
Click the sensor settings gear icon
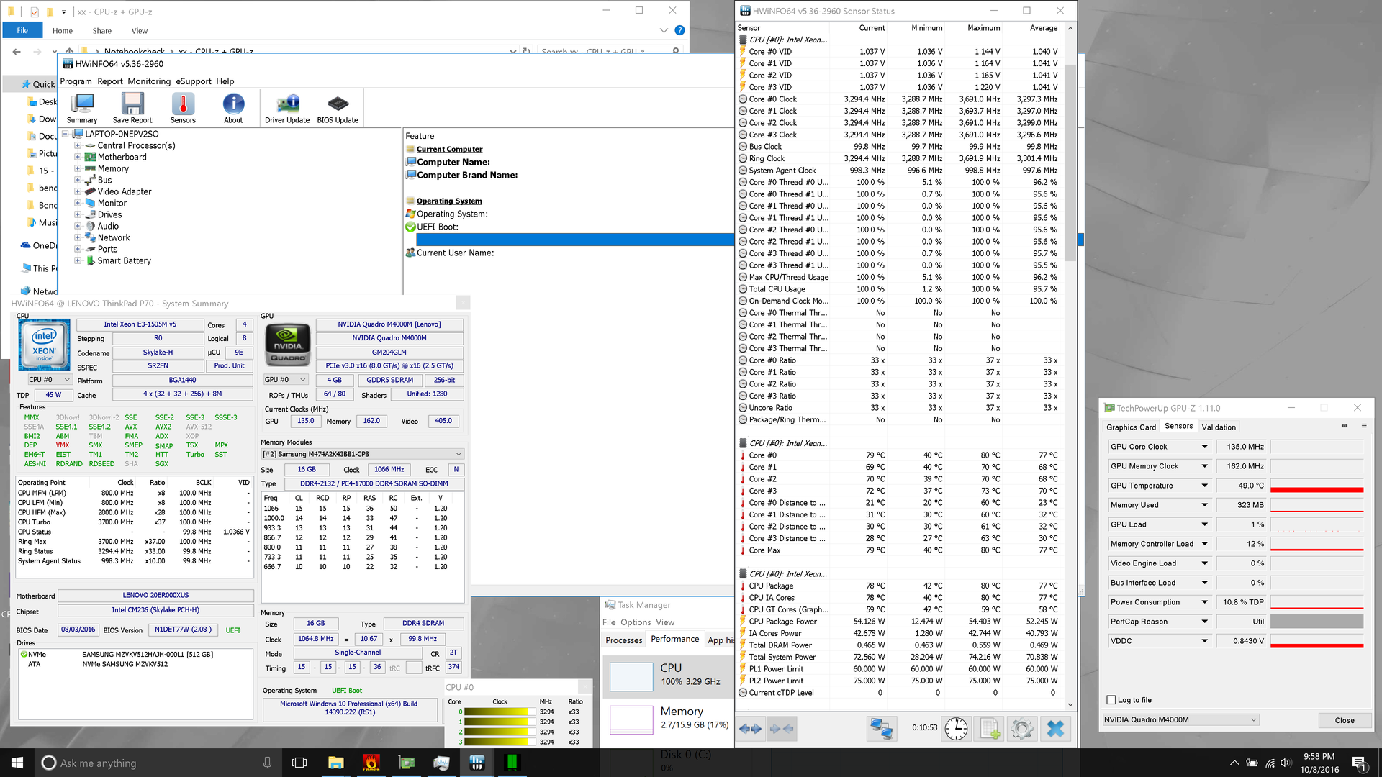(1021, 729)
